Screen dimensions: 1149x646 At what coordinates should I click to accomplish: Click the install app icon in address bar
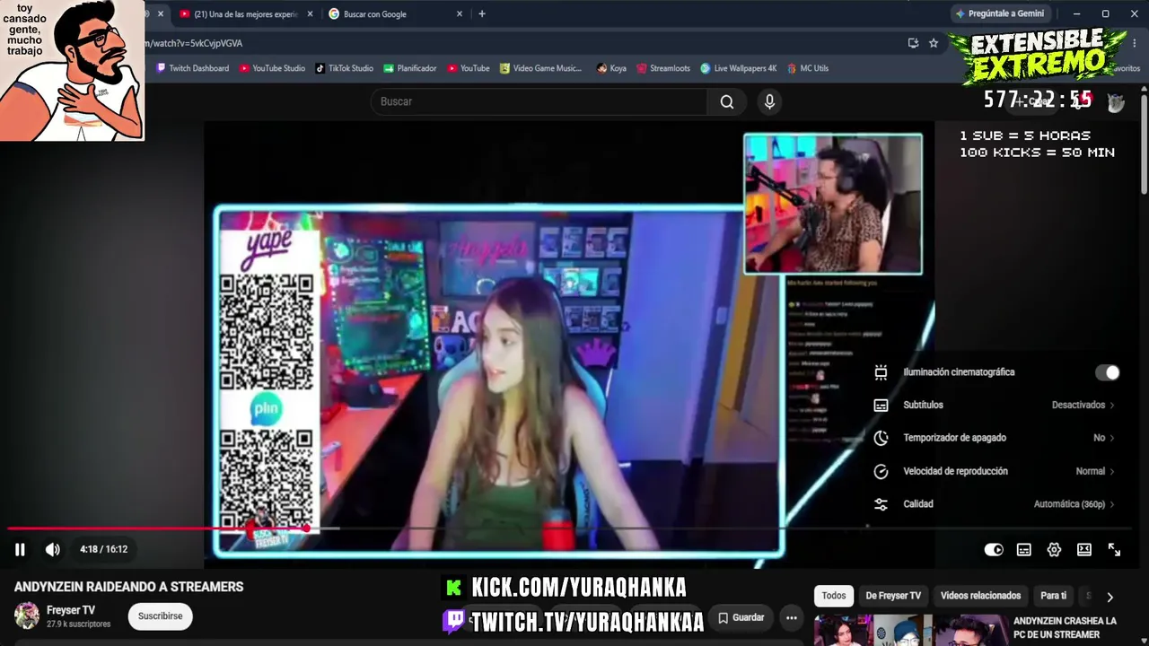913,43
